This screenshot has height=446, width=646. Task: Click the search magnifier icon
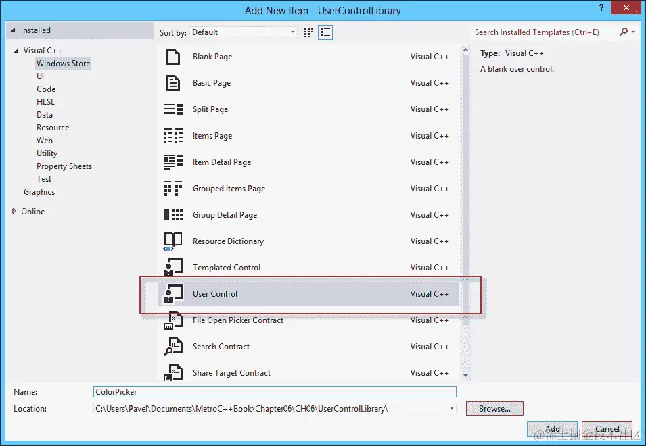tap(624, 32)
